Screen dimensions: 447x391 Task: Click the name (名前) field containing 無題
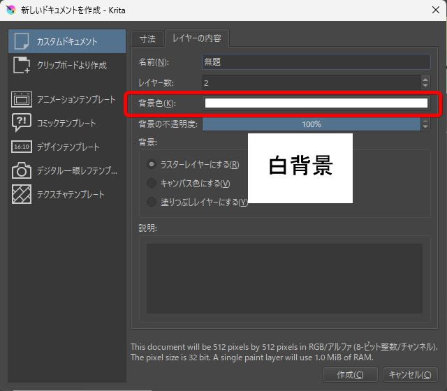point(316,62)
